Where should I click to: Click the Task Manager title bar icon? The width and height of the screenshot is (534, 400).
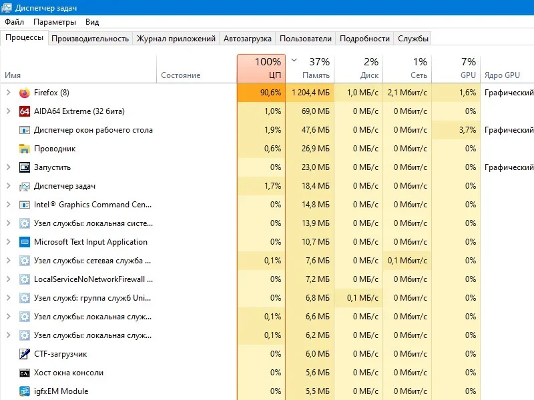pos(7,7)
